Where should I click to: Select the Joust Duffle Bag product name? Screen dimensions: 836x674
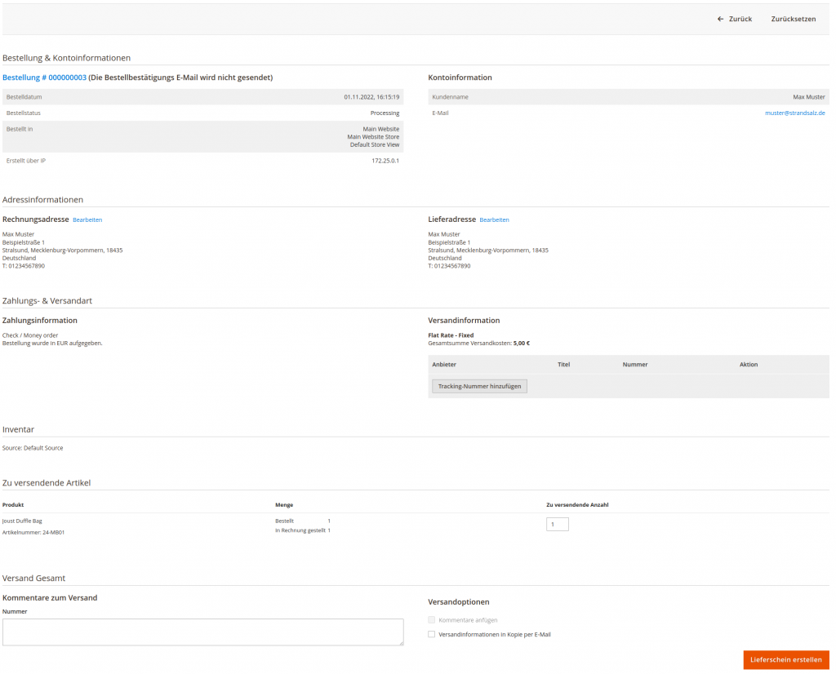click(22, 521)
